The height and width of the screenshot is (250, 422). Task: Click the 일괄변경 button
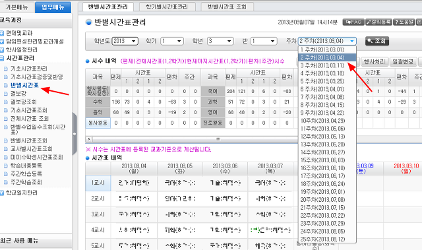coord(403,61)
